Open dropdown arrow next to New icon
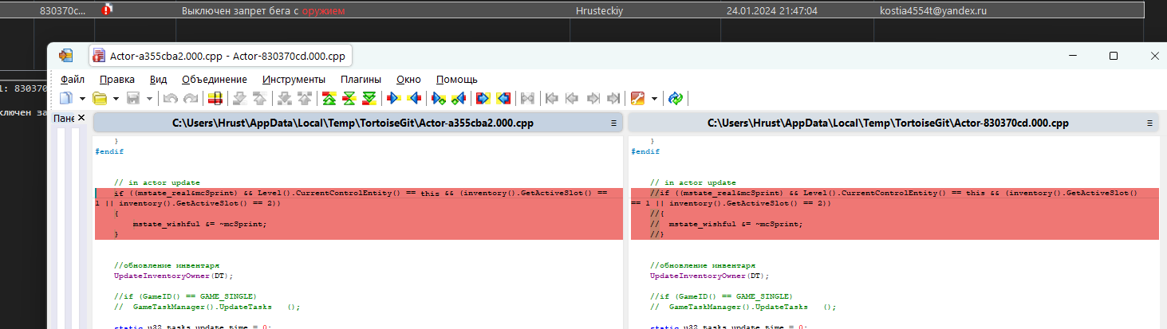The height and width of the screenshot is (329, 1167). (83, 99)
